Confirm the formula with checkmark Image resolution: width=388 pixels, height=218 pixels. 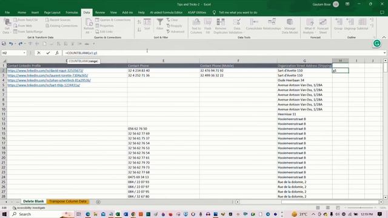pyautogui.click(x=48, y=53)
